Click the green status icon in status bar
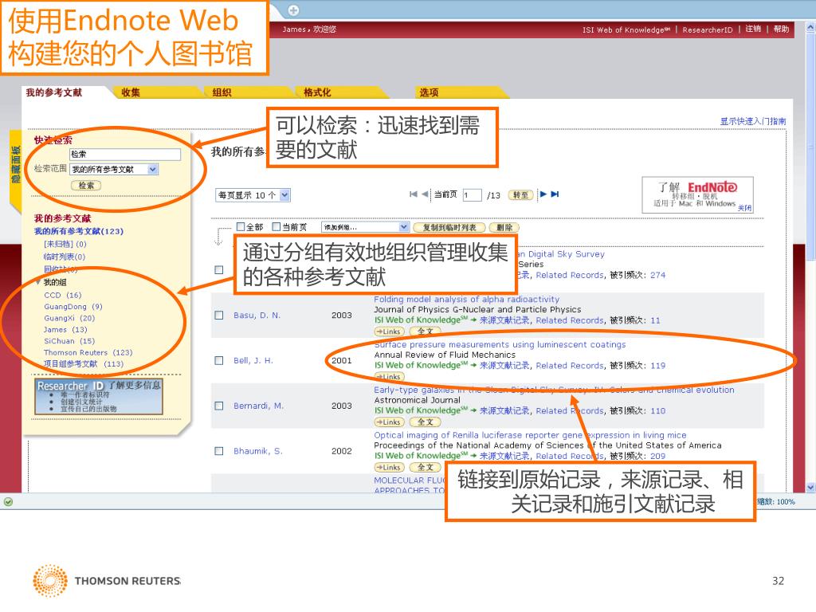 coord(8,502)
